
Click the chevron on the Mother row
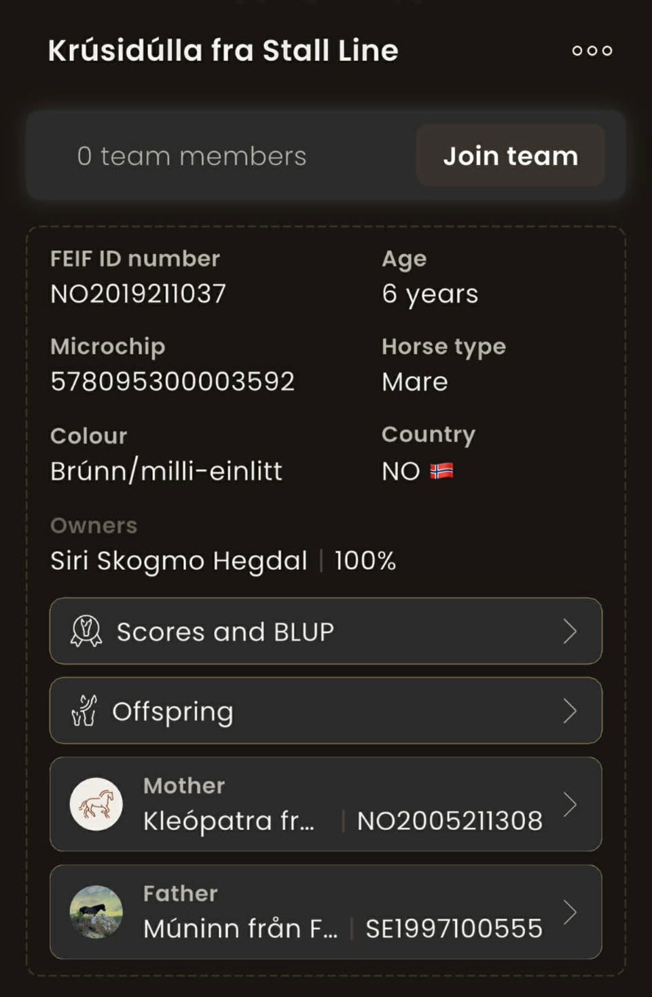coord(570,805)
